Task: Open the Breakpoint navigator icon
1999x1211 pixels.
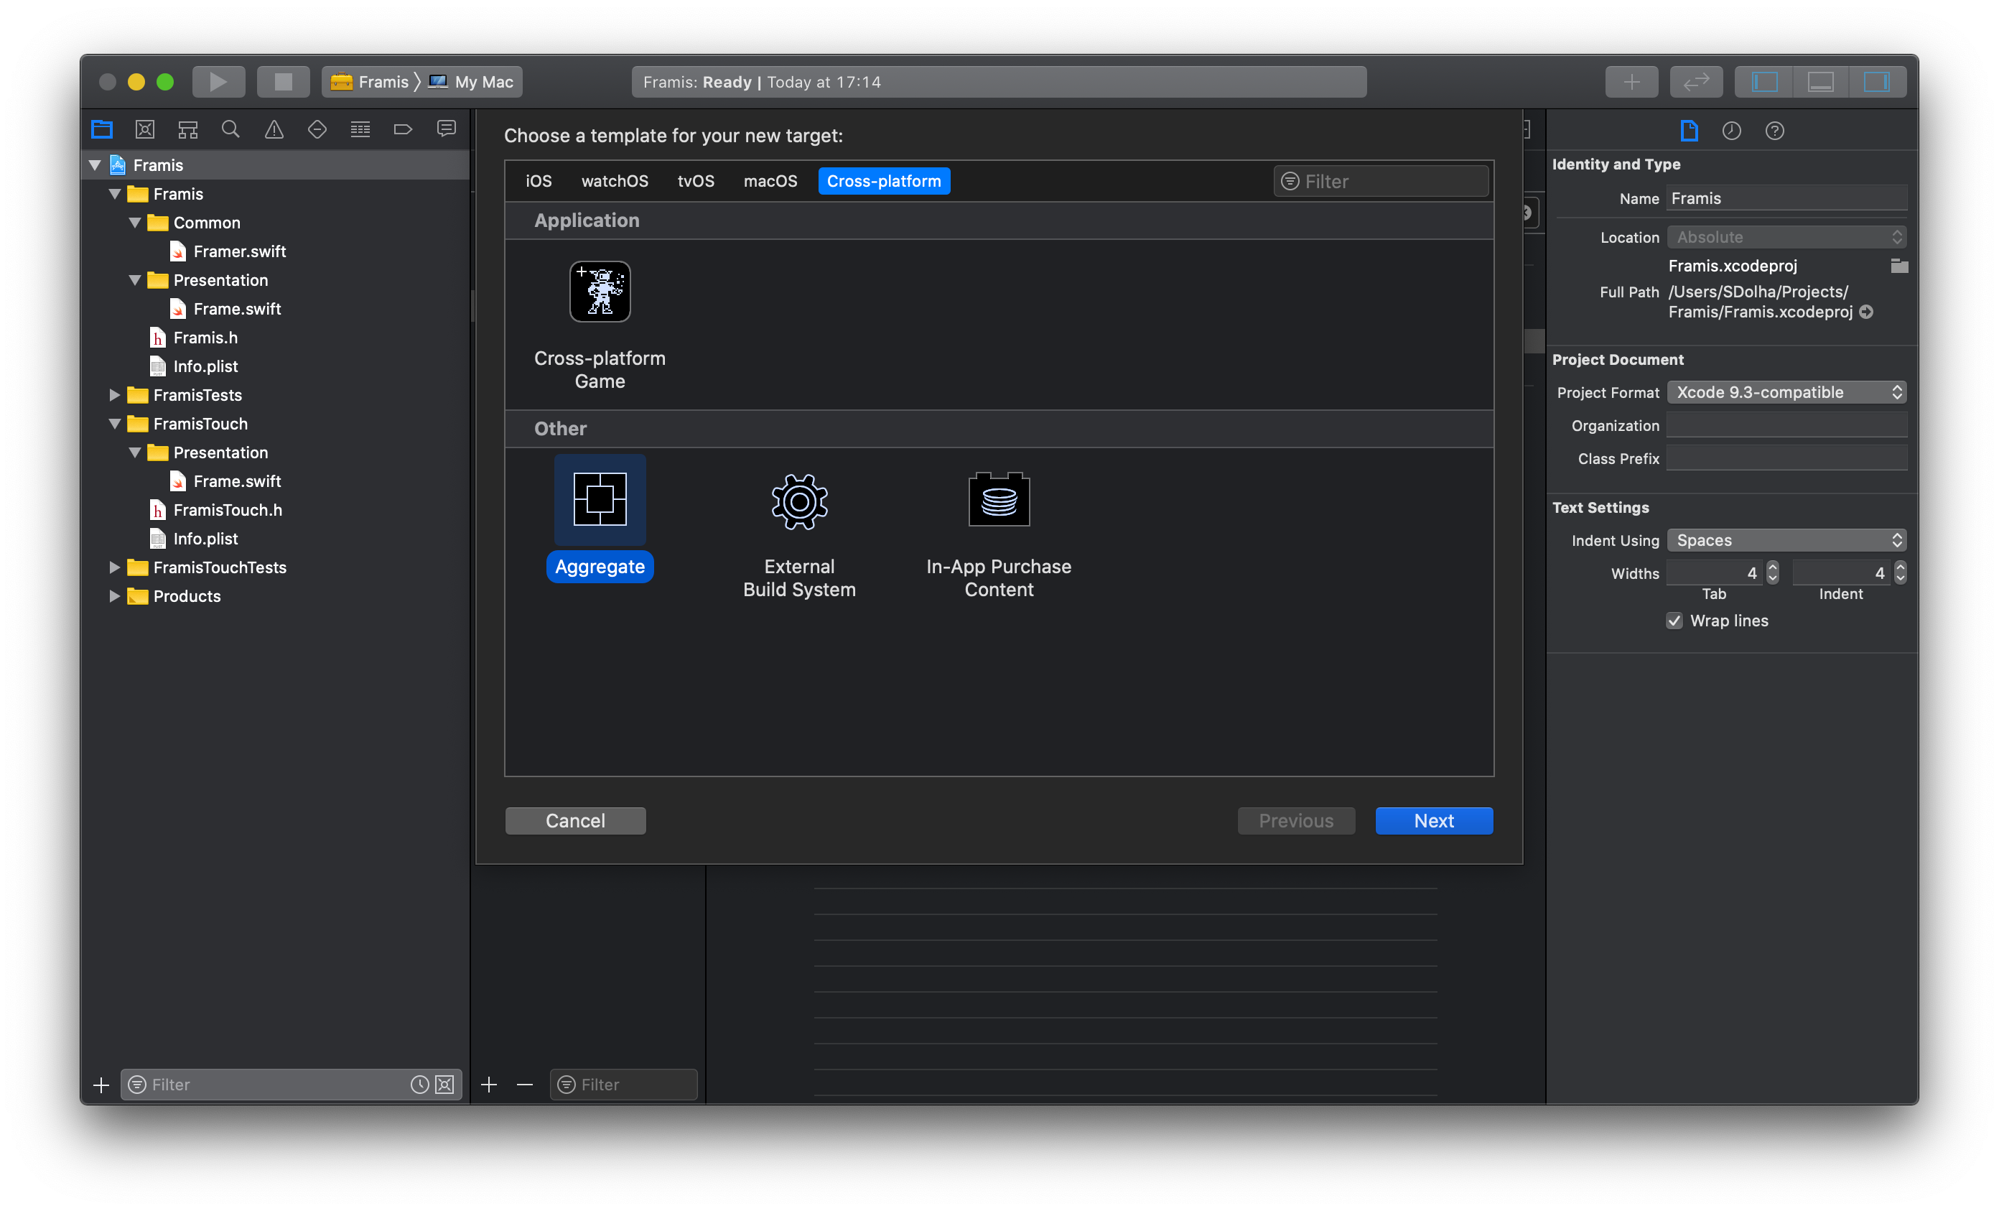Action: click(404, 129)
